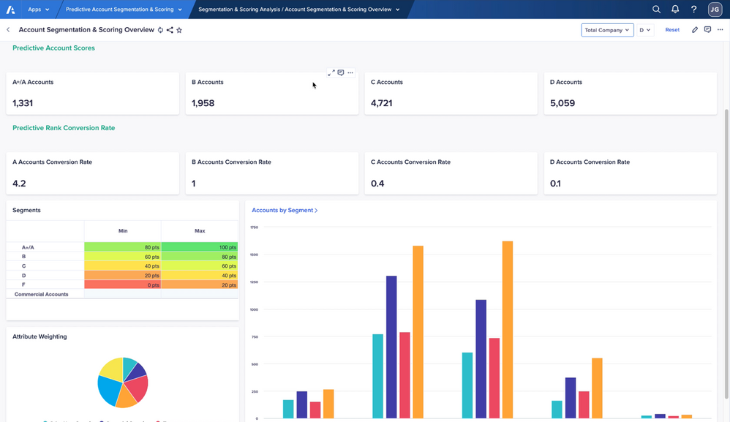The width and height of the screenshot is (730, 422).
Task: Open the JG user avatar menu
Action: coord(715,10)
